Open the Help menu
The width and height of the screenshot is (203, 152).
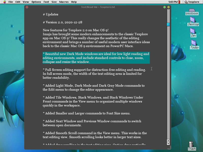74,2
